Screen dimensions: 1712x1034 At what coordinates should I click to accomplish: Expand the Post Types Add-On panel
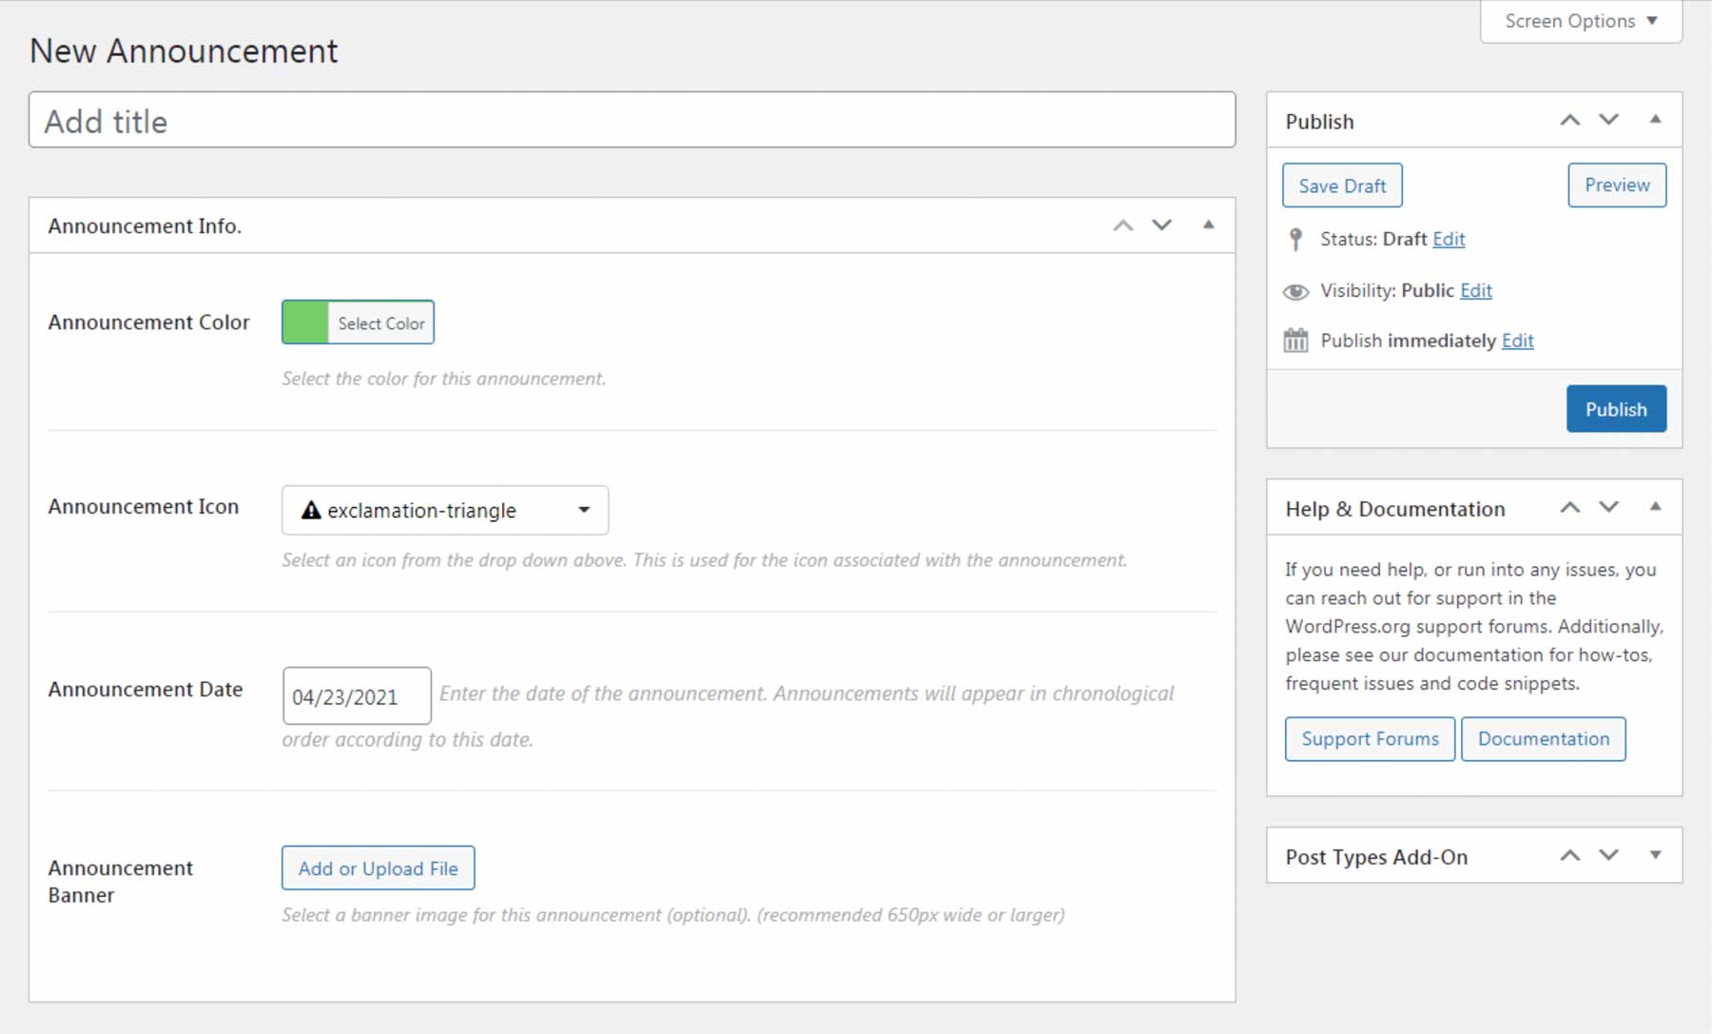(x=1655, y=855)
